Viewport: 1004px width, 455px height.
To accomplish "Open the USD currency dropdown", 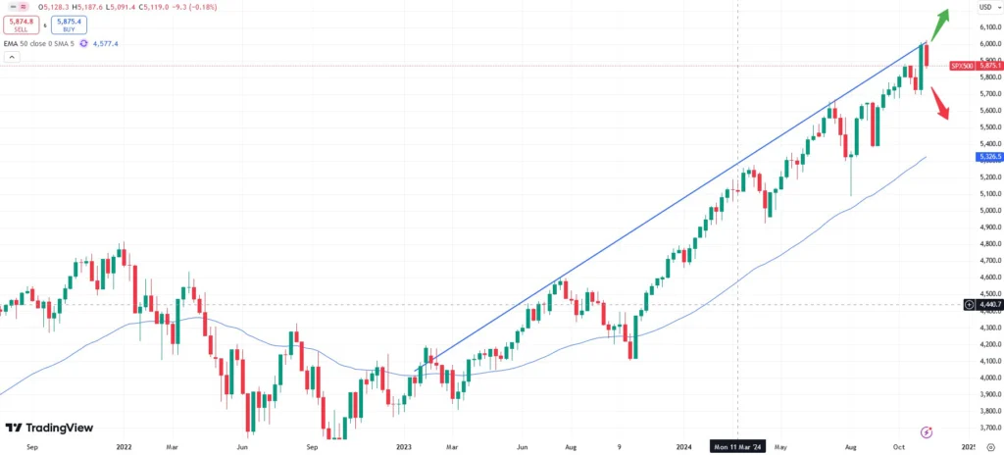I will pyautogui.click(x=985, y=8).
